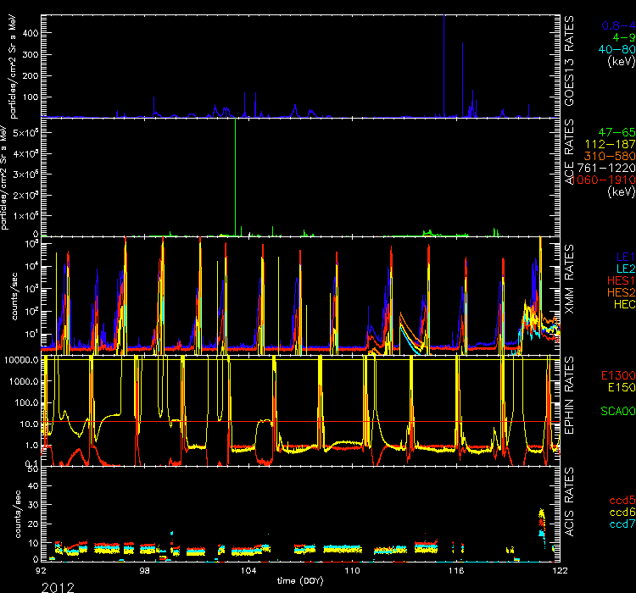
Task: Select the 40-80 GOES13 energy label
Action: pyautogui.click(x=613, y=49)
